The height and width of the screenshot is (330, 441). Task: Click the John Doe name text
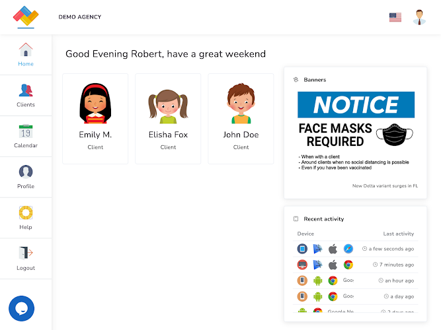click(241, 135)
